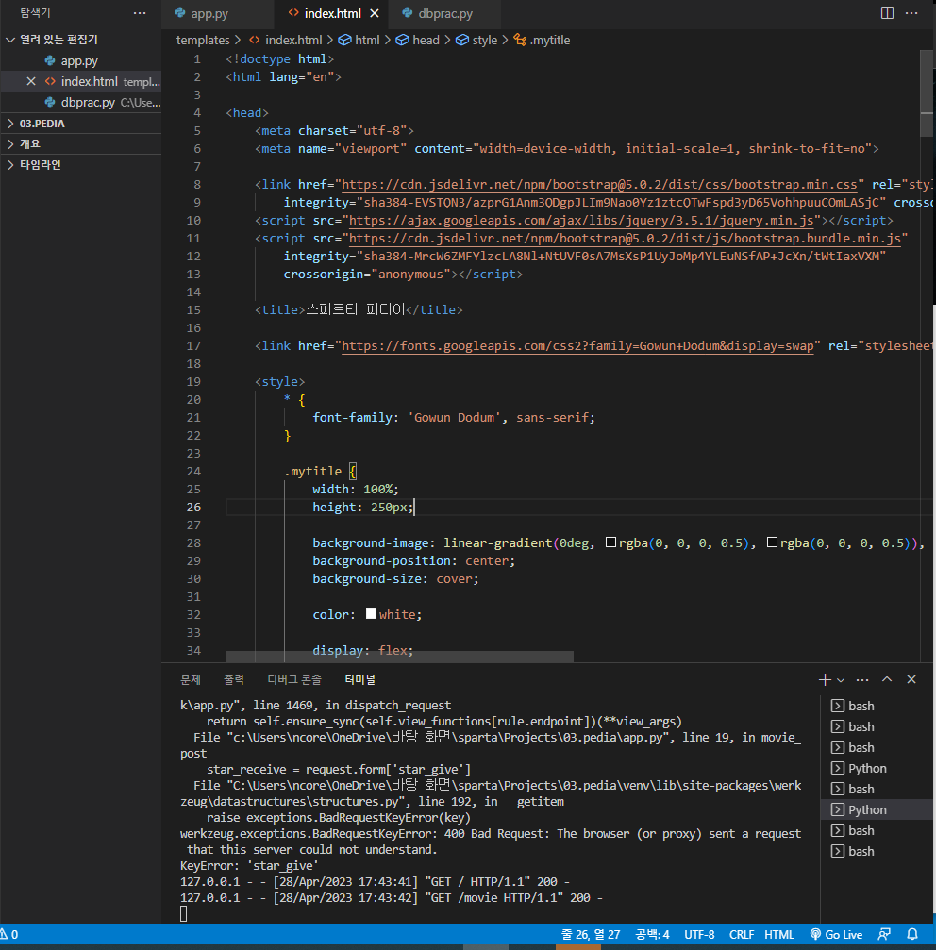Close the bottom terminal panel
936x950 pixels.
(x=911, y=680)
